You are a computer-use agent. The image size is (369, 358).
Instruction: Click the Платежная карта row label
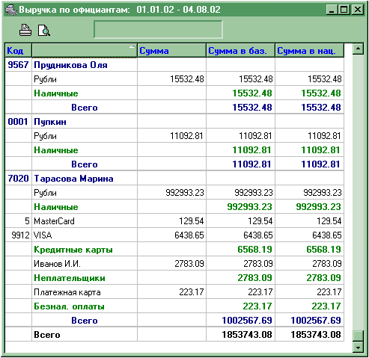click(67, 292)
